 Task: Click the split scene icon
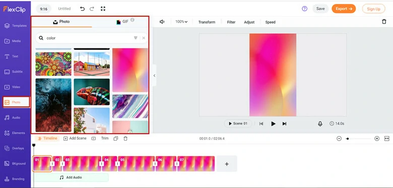coord(94,139)
